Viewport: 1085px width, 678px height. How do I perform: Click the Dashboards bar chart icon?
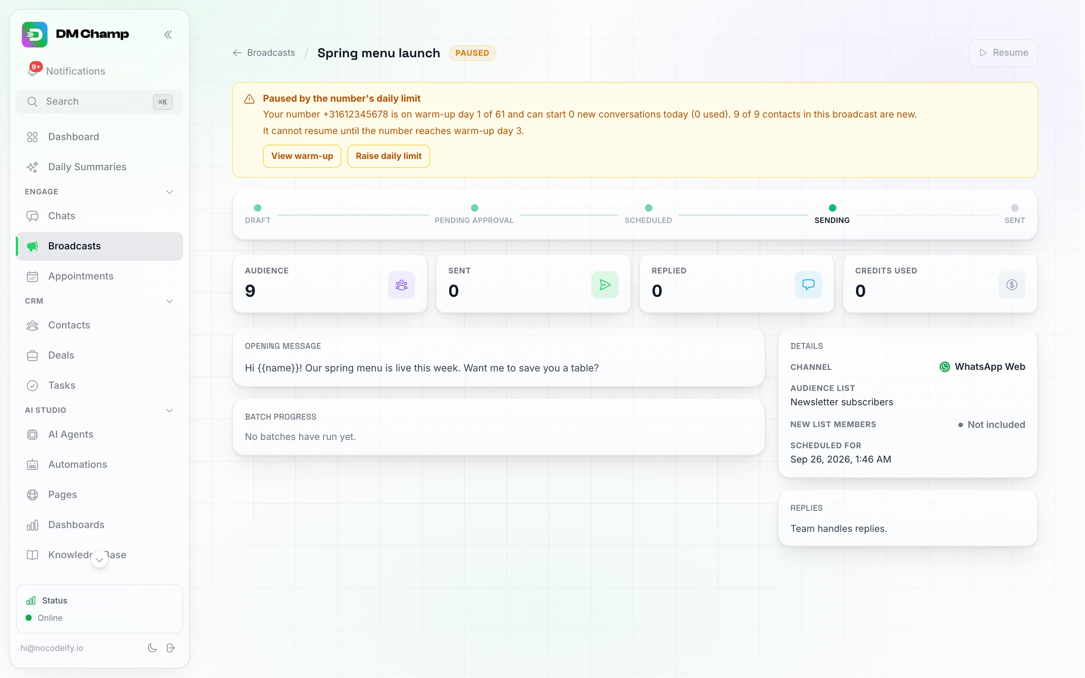click(x=32, y=525)
